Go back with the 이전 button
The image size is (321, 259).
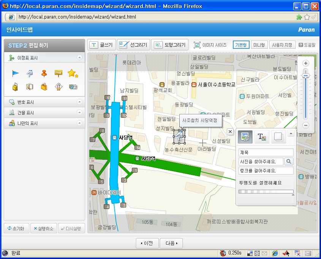(147, 243)
